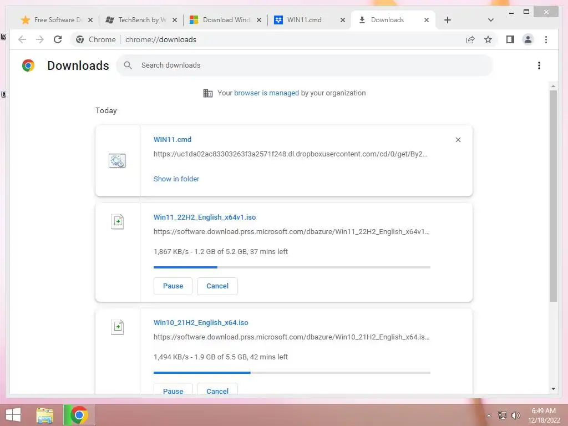This screenshot has width=568, height=426.
Task: Click the Chrome logo beside Downloads heading
Action: [x=28, y=65]
